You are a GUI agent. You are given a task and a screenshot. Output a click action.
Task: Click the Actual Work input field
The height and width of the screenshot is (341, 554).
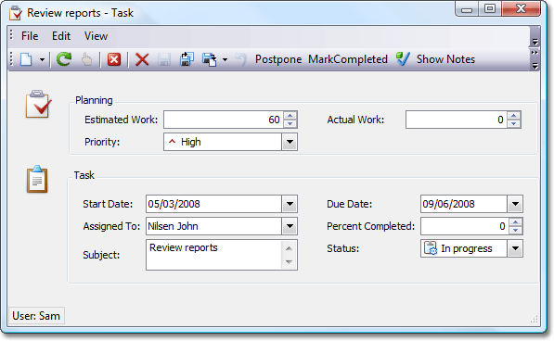point(457,120)
